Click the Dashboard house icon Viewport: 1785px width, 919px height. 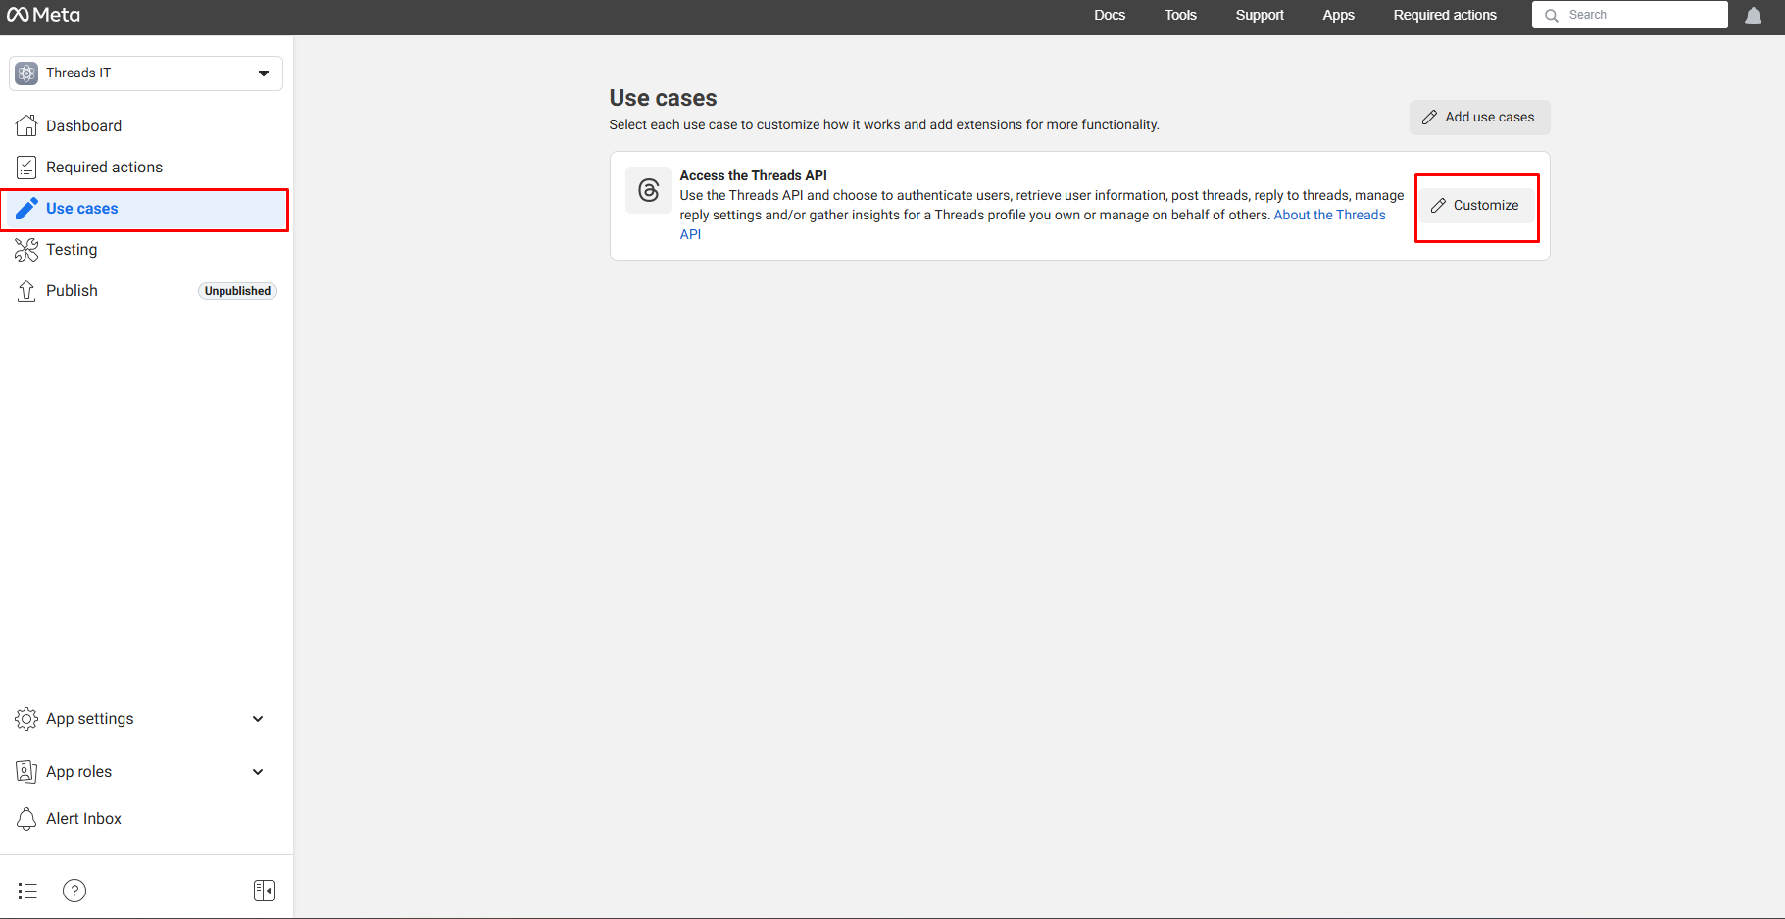point(27,125)
